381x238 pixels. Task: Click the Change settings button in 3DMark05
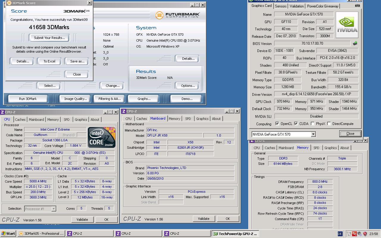pyautogui.click(x=113, y=86)
